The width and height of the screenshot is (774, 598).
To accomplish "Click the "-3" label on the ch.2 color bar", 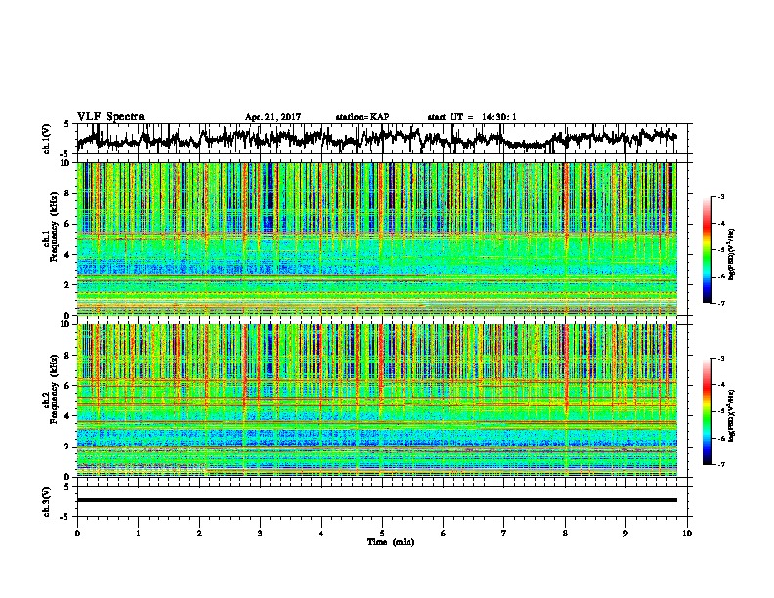I will [720, 359].
